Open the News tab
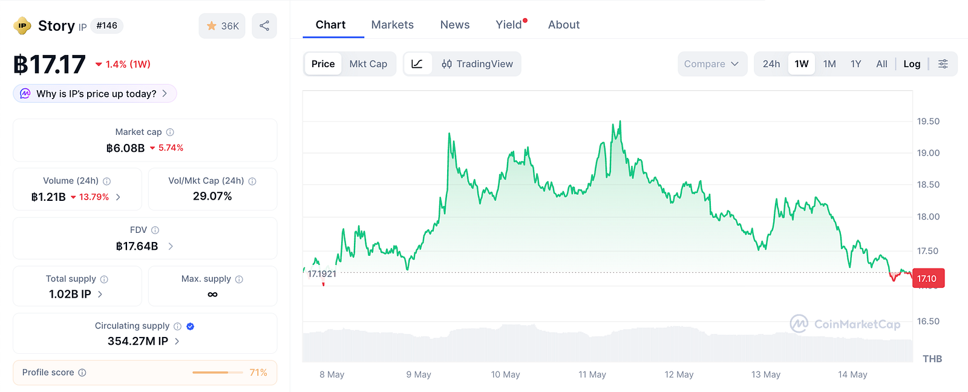The width and height of the screenshot is (968, 392). [455, 25]
